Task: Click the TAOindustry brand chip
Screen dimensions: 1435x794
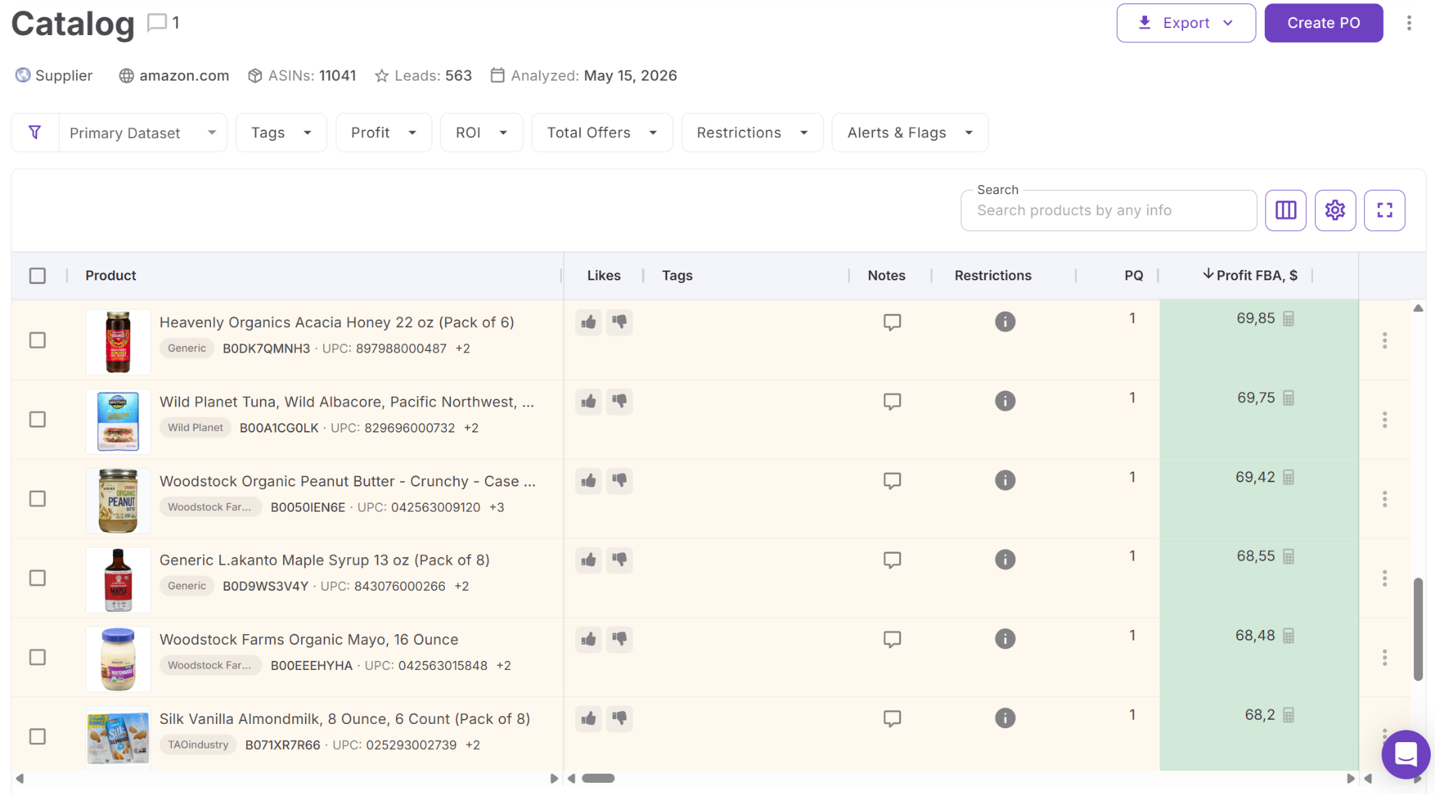Action: (198, 745)
